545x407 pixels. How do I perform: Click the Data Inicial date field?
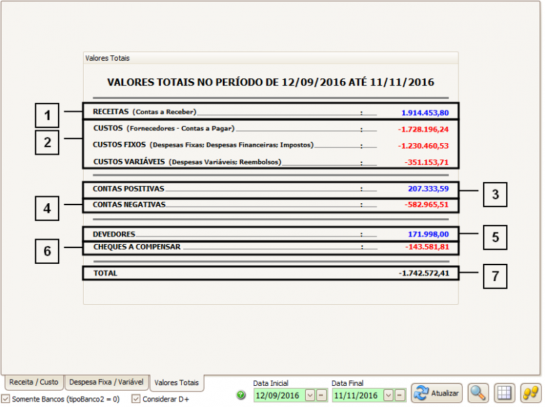click(x=278, y=395)
